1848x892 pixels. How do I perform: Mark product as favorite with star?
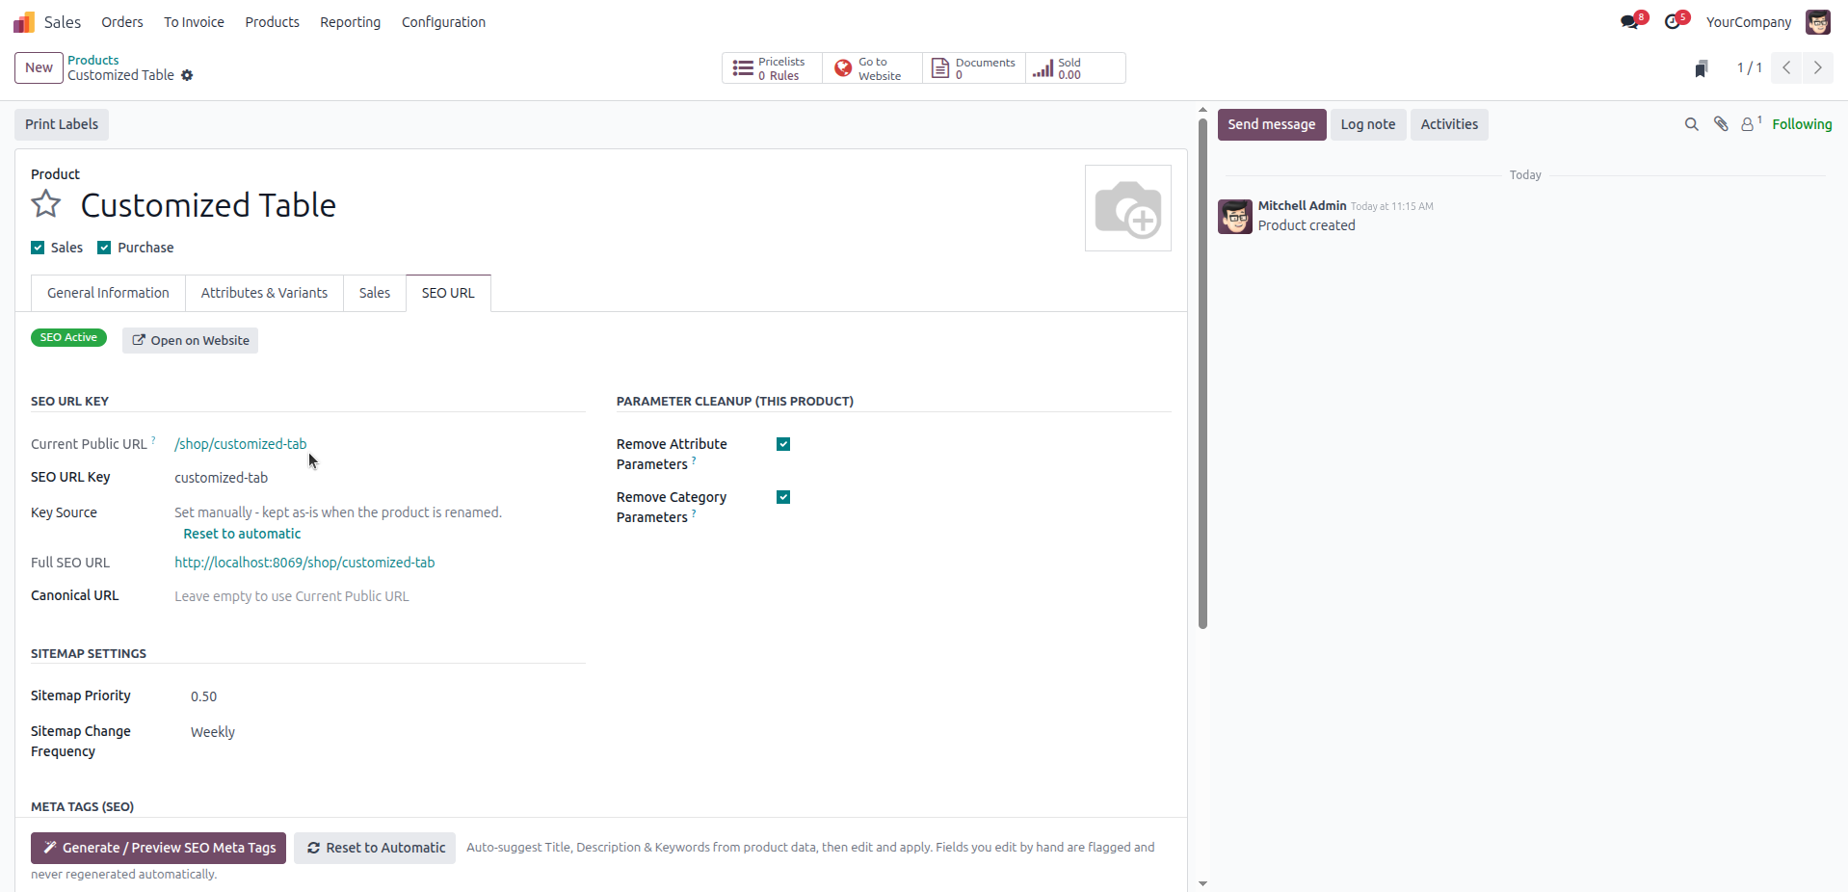(x=46, y=204)
